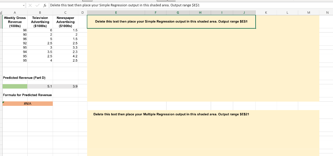Click the Television Advertising cell containing 3.5

40,52
